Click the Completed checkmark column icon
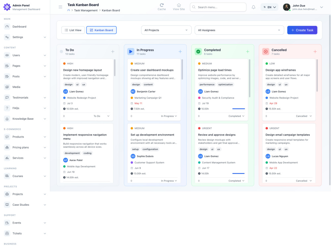The image size is (331, 248). click(198, 52)
